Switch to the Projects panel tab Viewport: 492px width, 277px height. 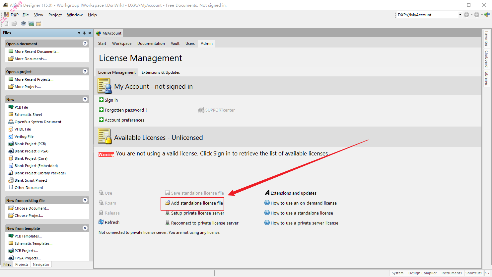[22, 264]
